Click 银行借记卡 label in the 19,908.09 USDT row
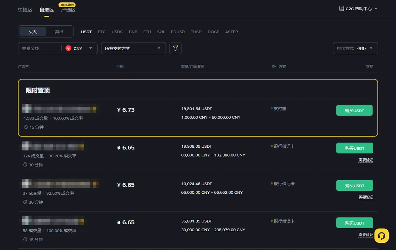Image resolution: width=396 pixels, height=250 pixels. point(284,146)
